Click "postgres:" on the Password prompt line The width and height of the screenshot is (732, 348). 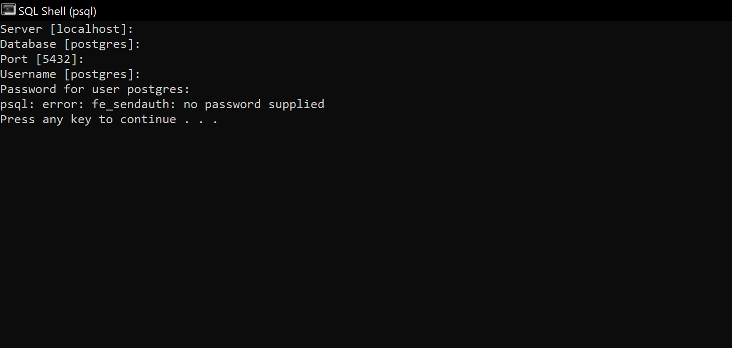(x=159, y=89)
